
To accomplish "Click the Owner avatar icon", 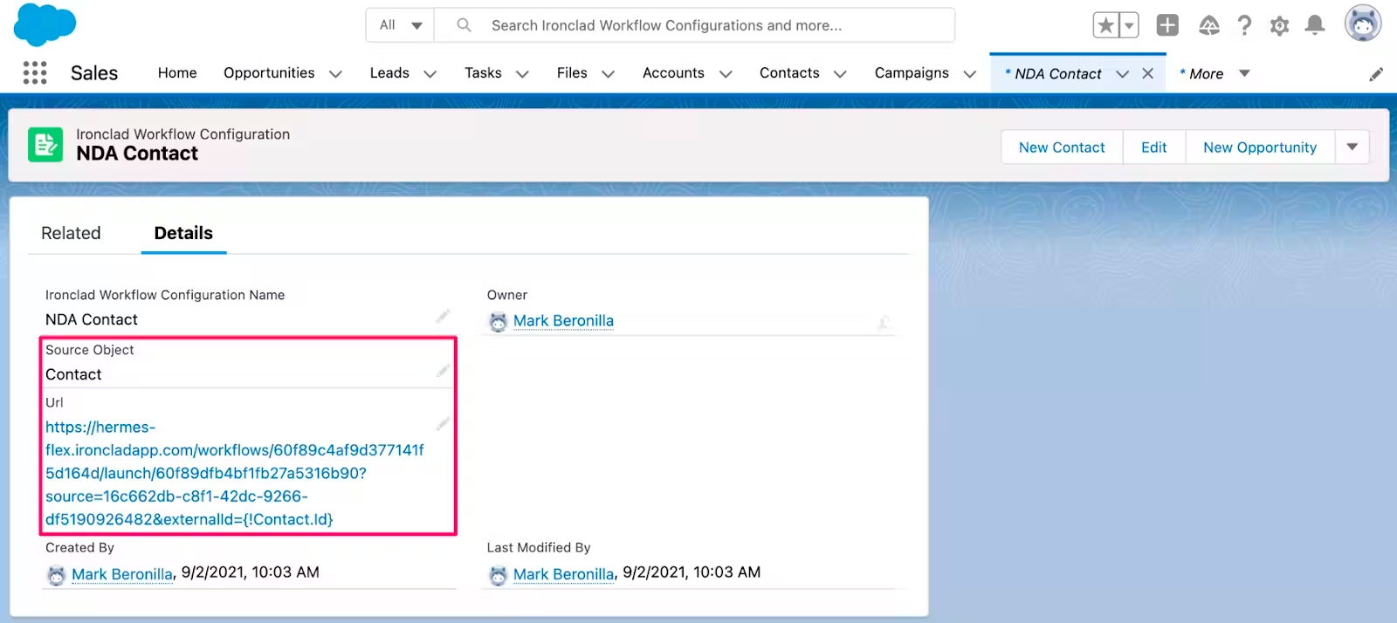I will tap(498, 322).
